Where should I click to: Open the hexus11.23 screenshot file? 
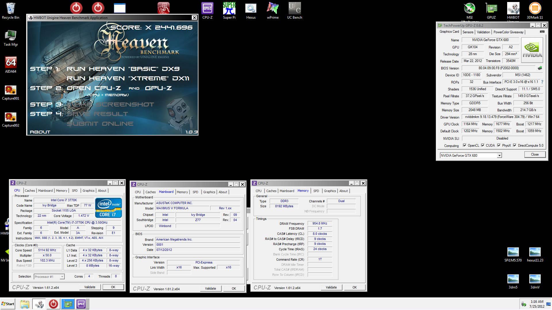click(x=535, y=255)
